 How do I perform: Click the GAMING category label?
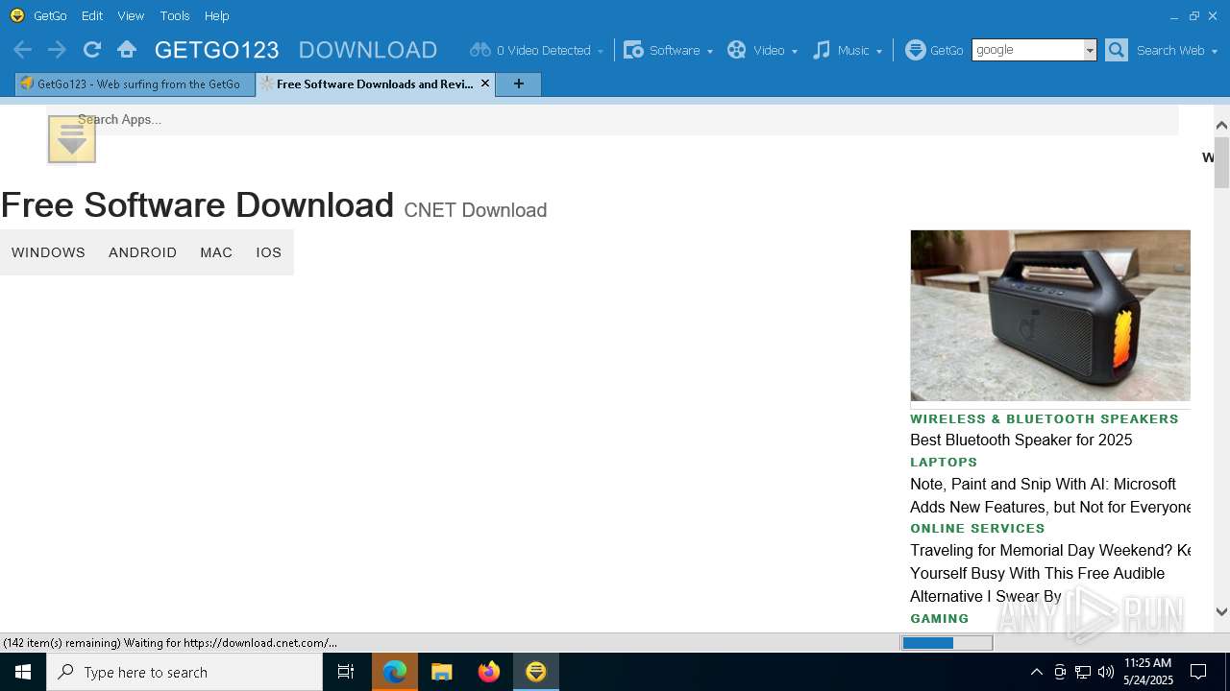[940, 618]
